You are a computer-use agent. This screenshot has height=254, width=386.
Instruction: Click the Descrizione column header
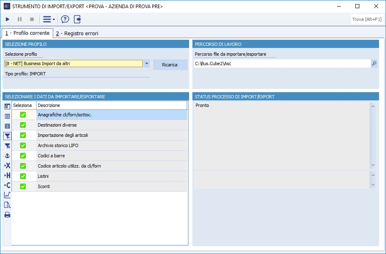111,105
